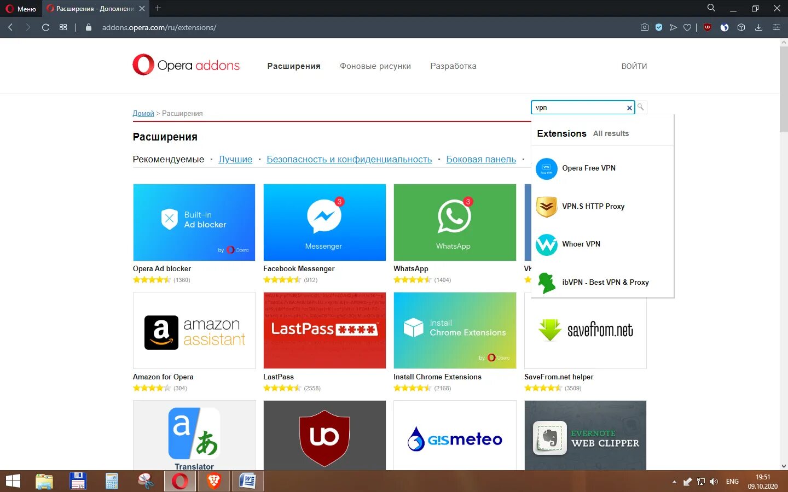788x492 pixels.
Task: Bookmark the page with the heart icon
Action: coord(687,27)
